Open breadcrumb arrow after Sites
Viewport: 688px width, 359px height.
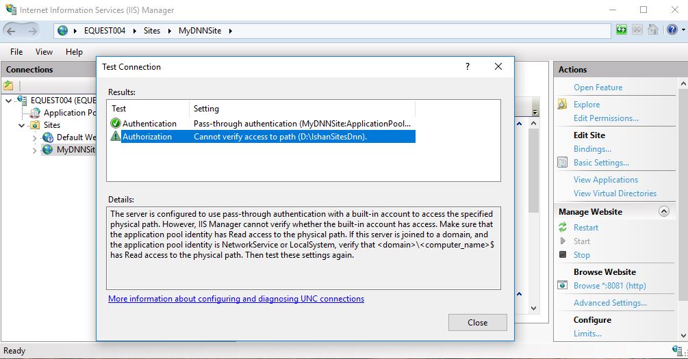169,31
